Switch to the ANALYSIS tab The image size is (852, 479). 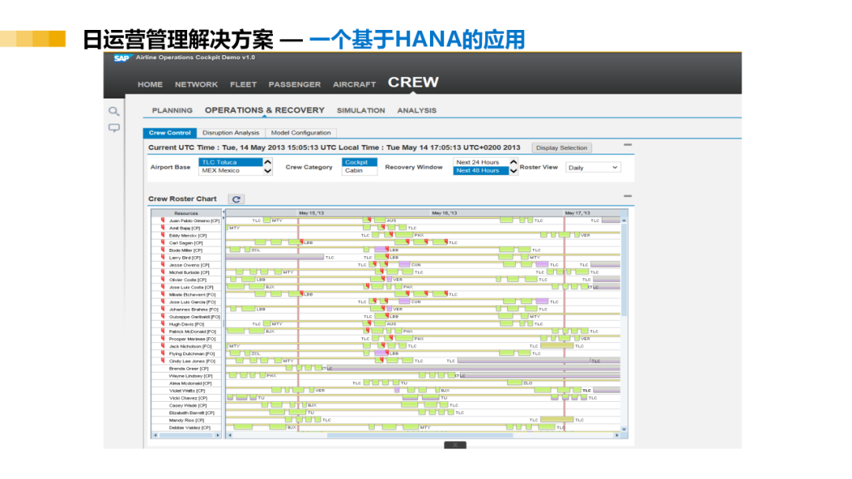pos(417,110)
